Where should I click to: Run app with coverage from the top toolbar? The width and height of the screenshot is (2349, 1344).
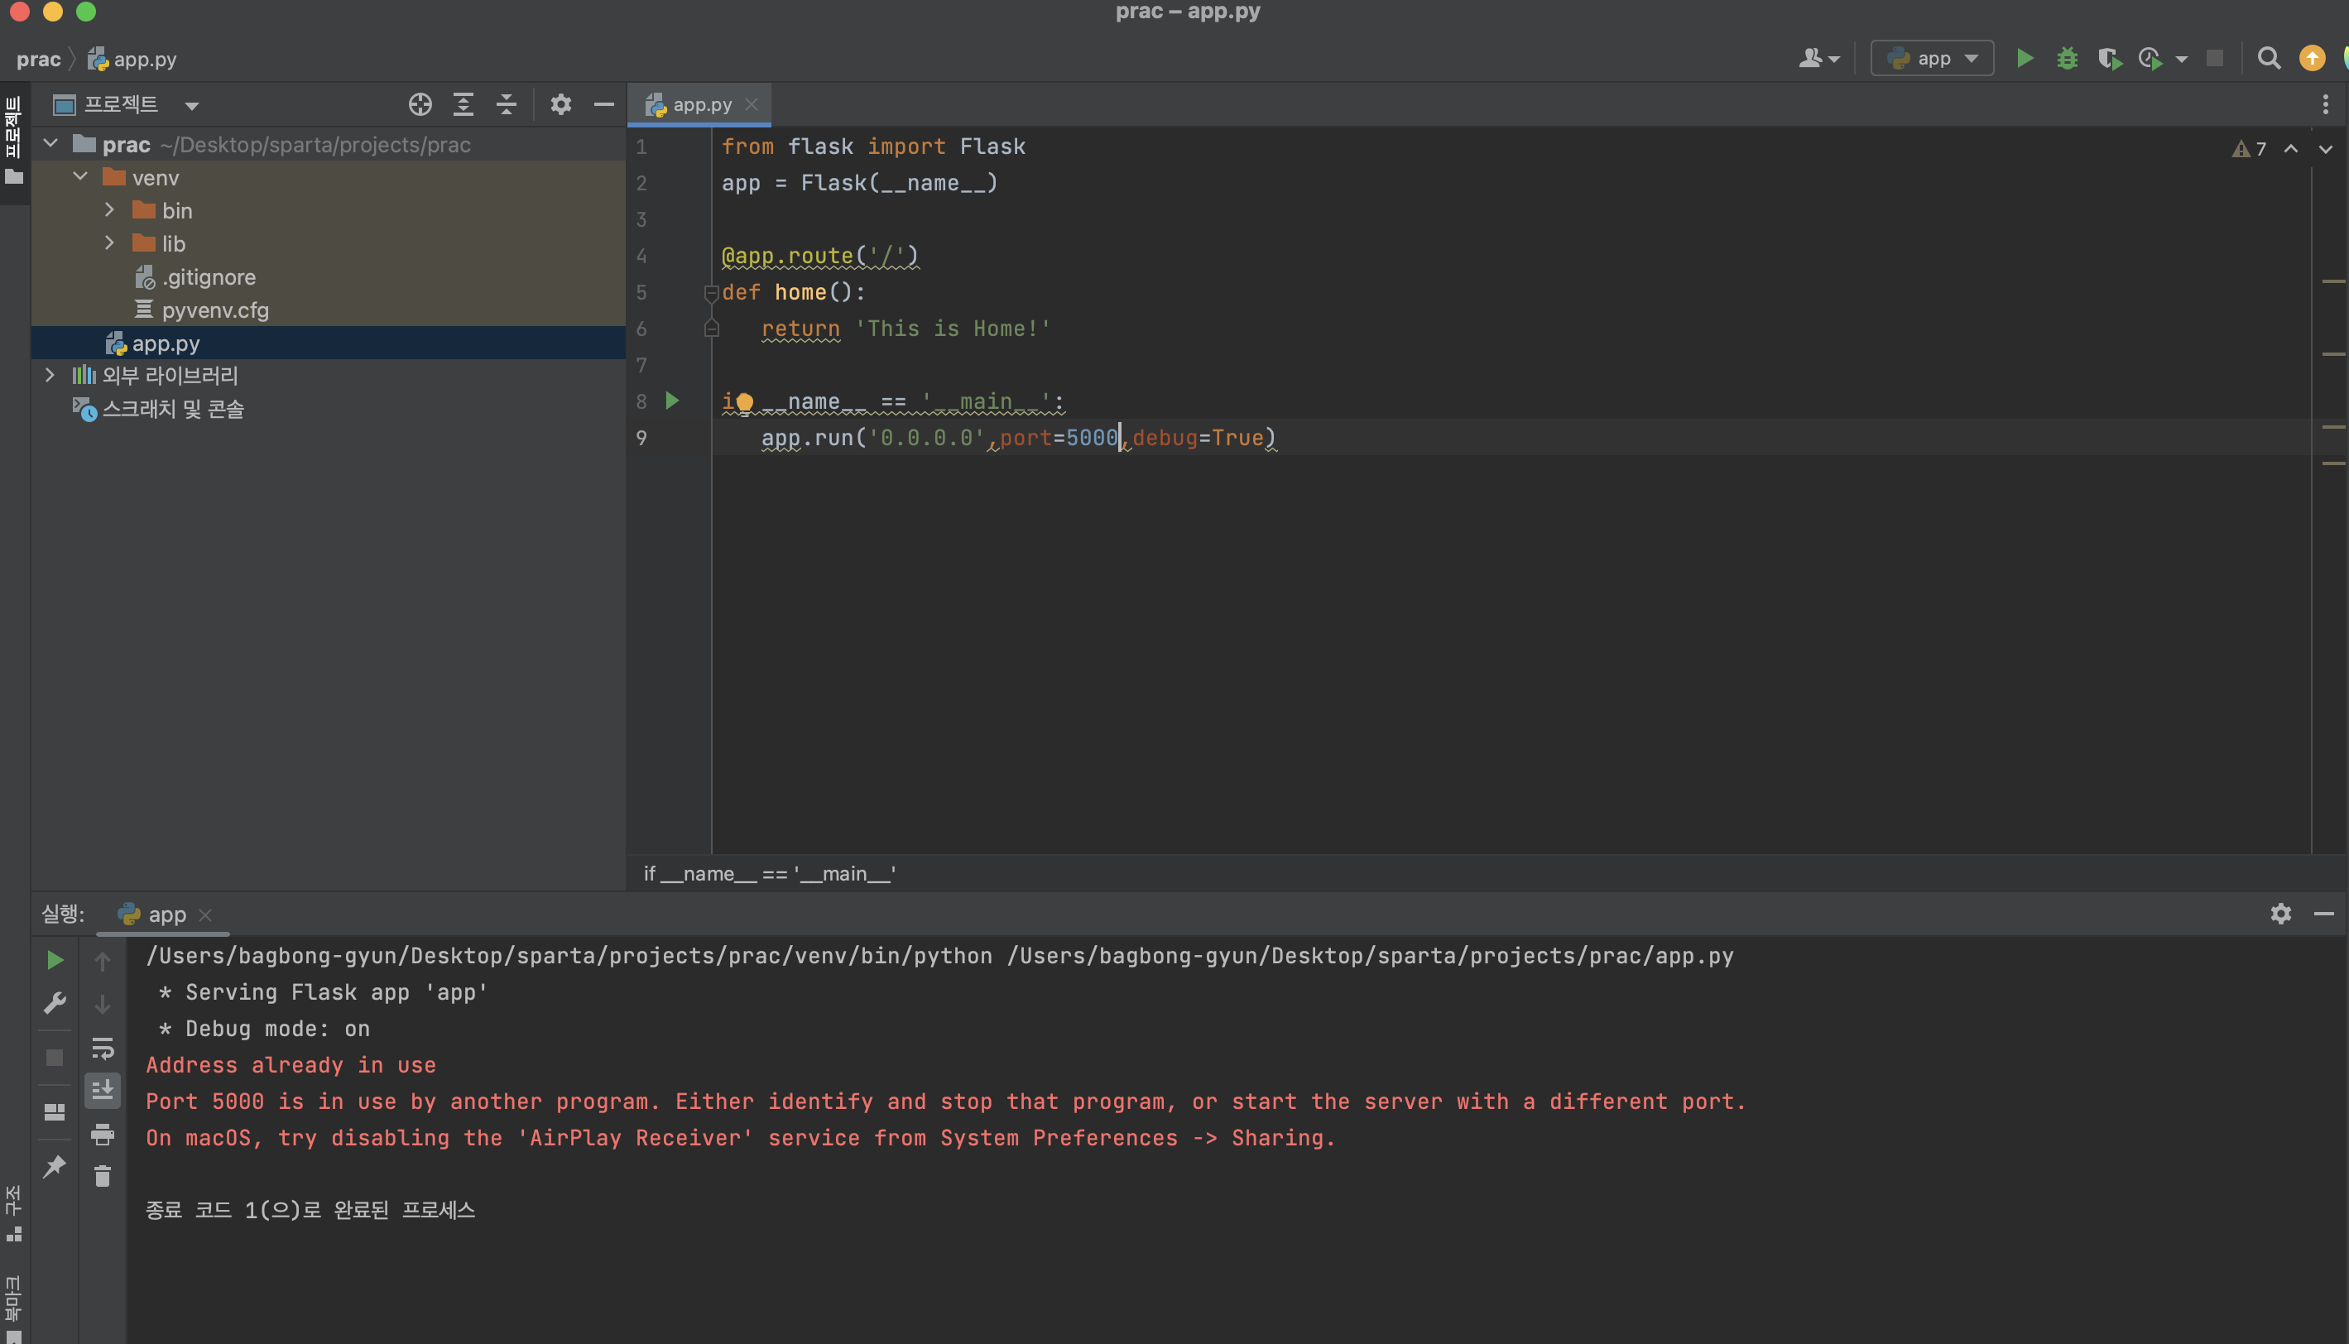[2109, 59]
